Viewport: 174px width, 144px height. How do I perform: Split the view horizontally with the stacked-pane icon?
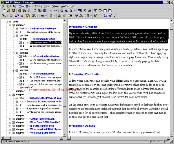coord(110,11)
